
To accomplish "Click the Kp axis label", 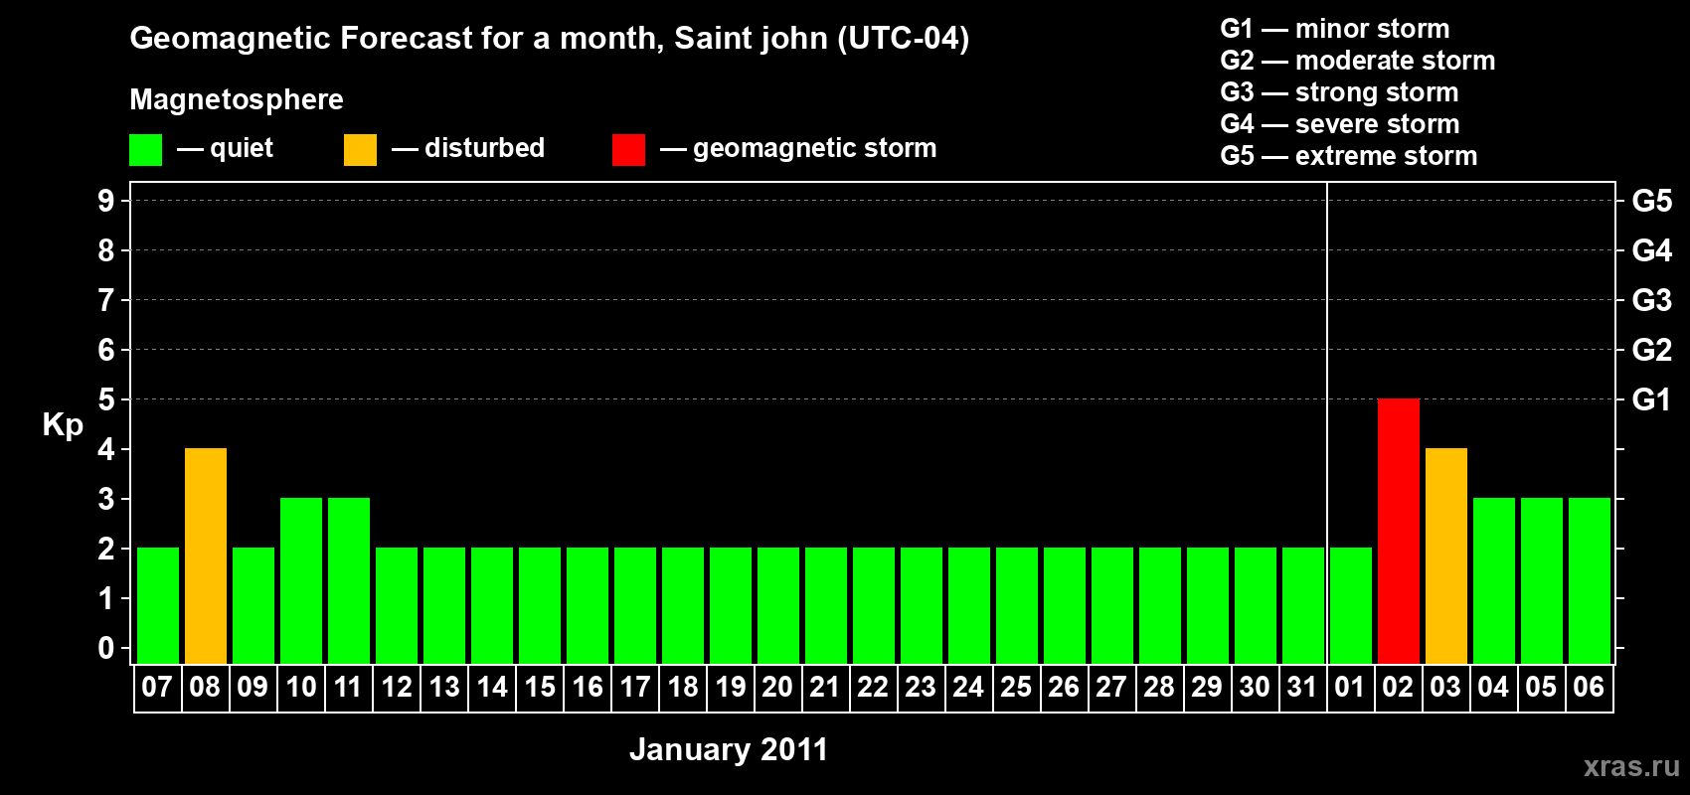I will pos(63,425).
